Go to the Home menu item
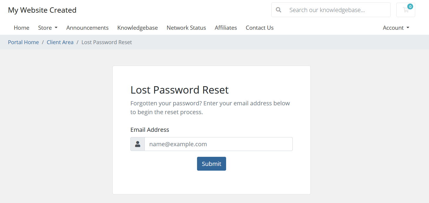The height and width of the screenshot is (203, 429). [x=21, y=28]
